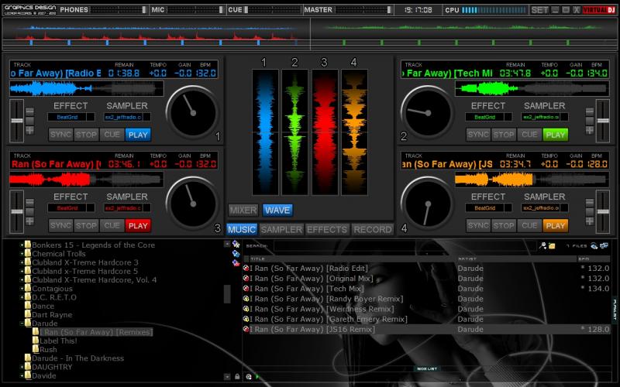Click deck 3 pitch reset middle button

(29, 212)
